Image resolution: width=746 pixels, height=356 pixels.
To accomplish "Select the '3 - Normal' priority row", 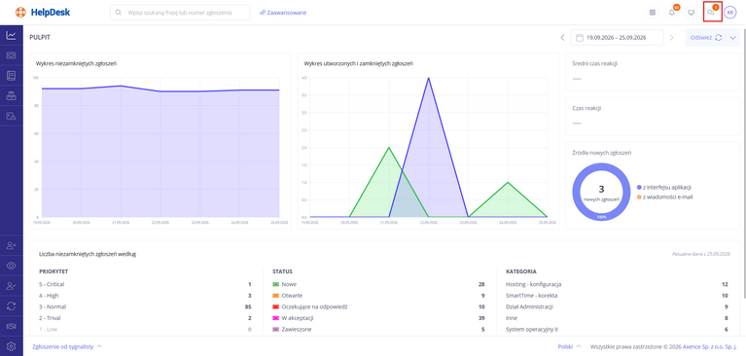I will point(145,307).
